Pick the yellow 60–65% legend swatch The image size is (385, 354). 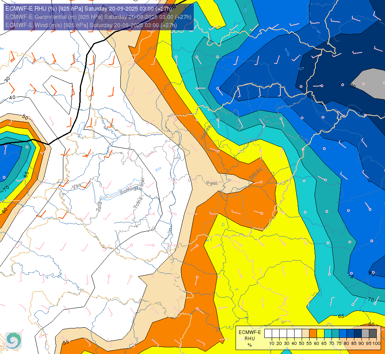[x=321, y=334]
